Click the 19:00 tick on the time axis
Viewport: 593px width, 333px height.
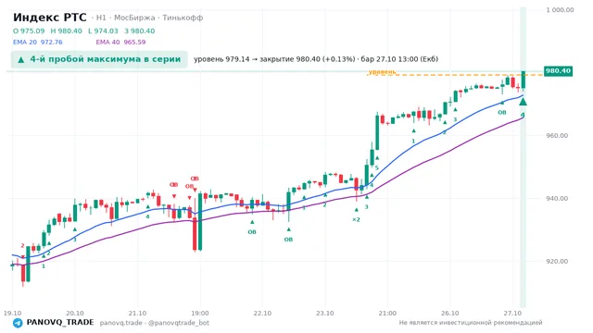point(200,314)
